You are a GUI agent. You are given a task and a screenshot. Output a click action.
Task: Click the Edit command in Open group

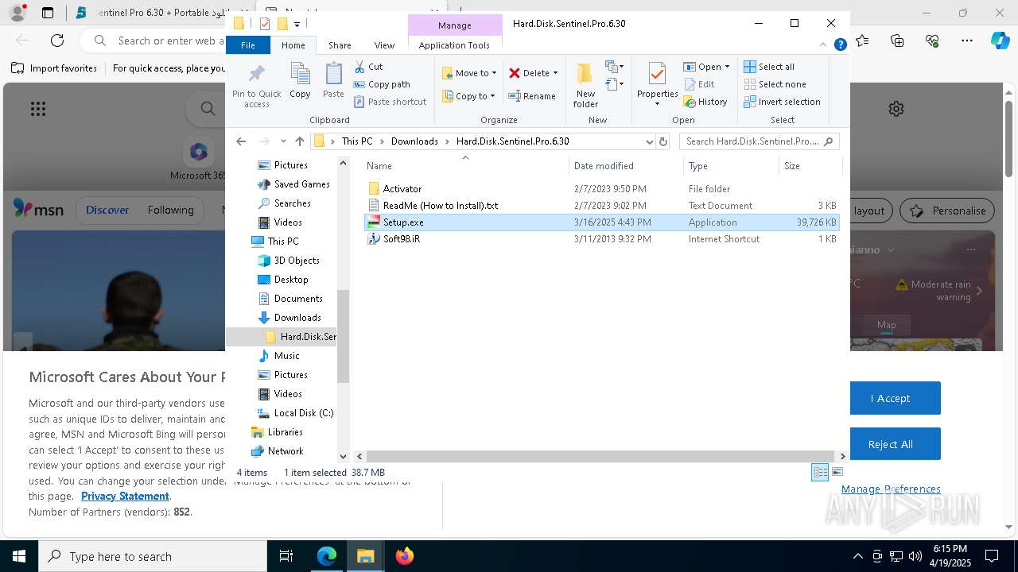click(699, 84)
